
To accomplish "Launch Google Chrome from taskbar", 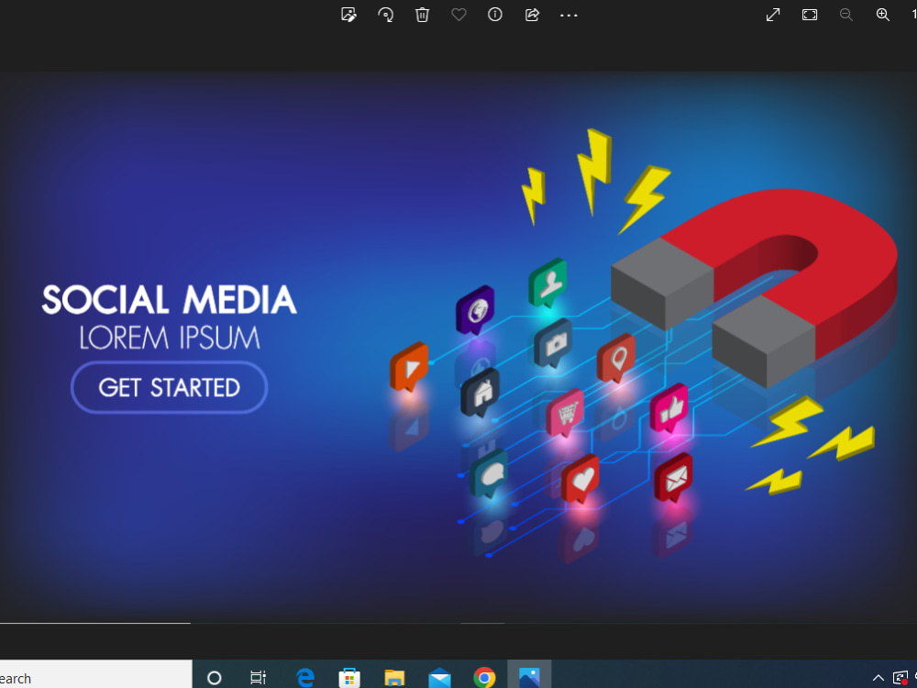I will [x=484, y=678].
